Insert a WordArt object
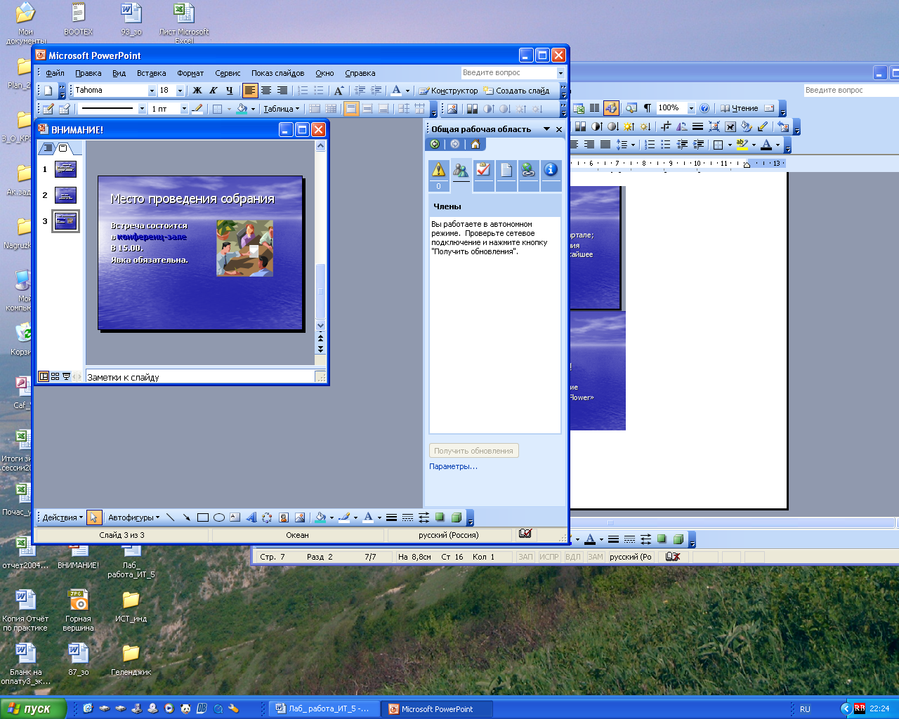 [x=251, y=517]
